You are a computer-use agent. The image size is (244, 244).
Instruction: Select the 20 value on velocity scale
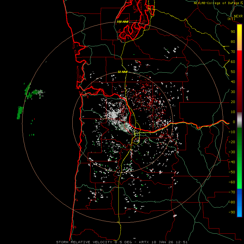233,102
